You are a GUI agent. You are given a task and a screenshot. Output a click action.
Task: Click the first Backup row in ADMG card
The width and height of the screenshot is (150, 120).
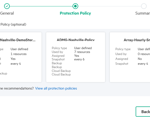(57, 63)
